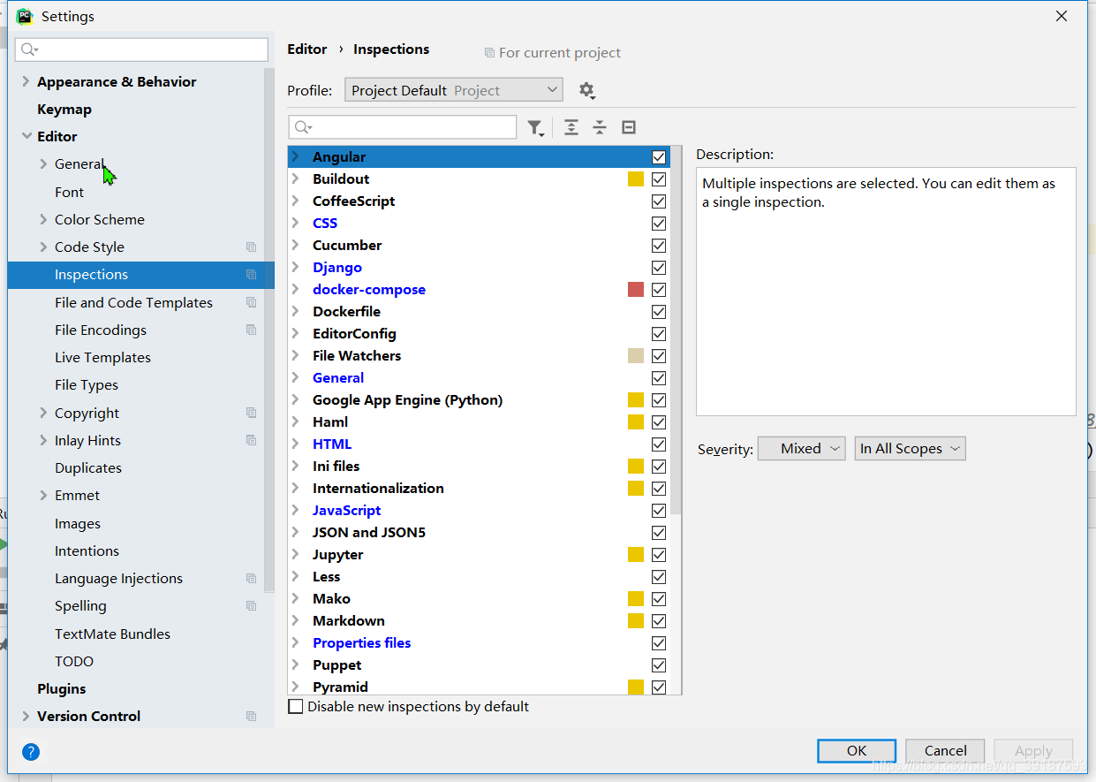Click the collapse all inspections icon

point(600,127)
